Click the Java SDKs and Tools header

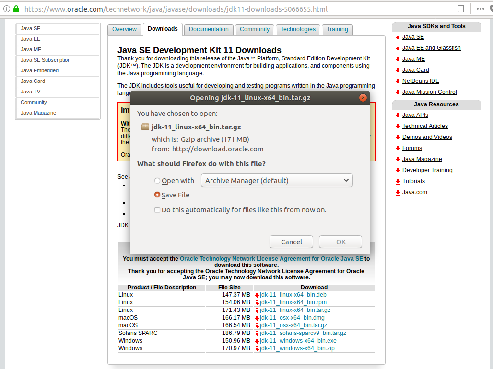pyautogui.click(x=436, y=26)
